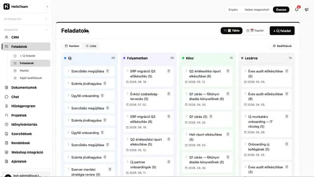Delete 'Új partner onboardingok (5)' trash icon
The image size is (314, 177).
(169, 162)
